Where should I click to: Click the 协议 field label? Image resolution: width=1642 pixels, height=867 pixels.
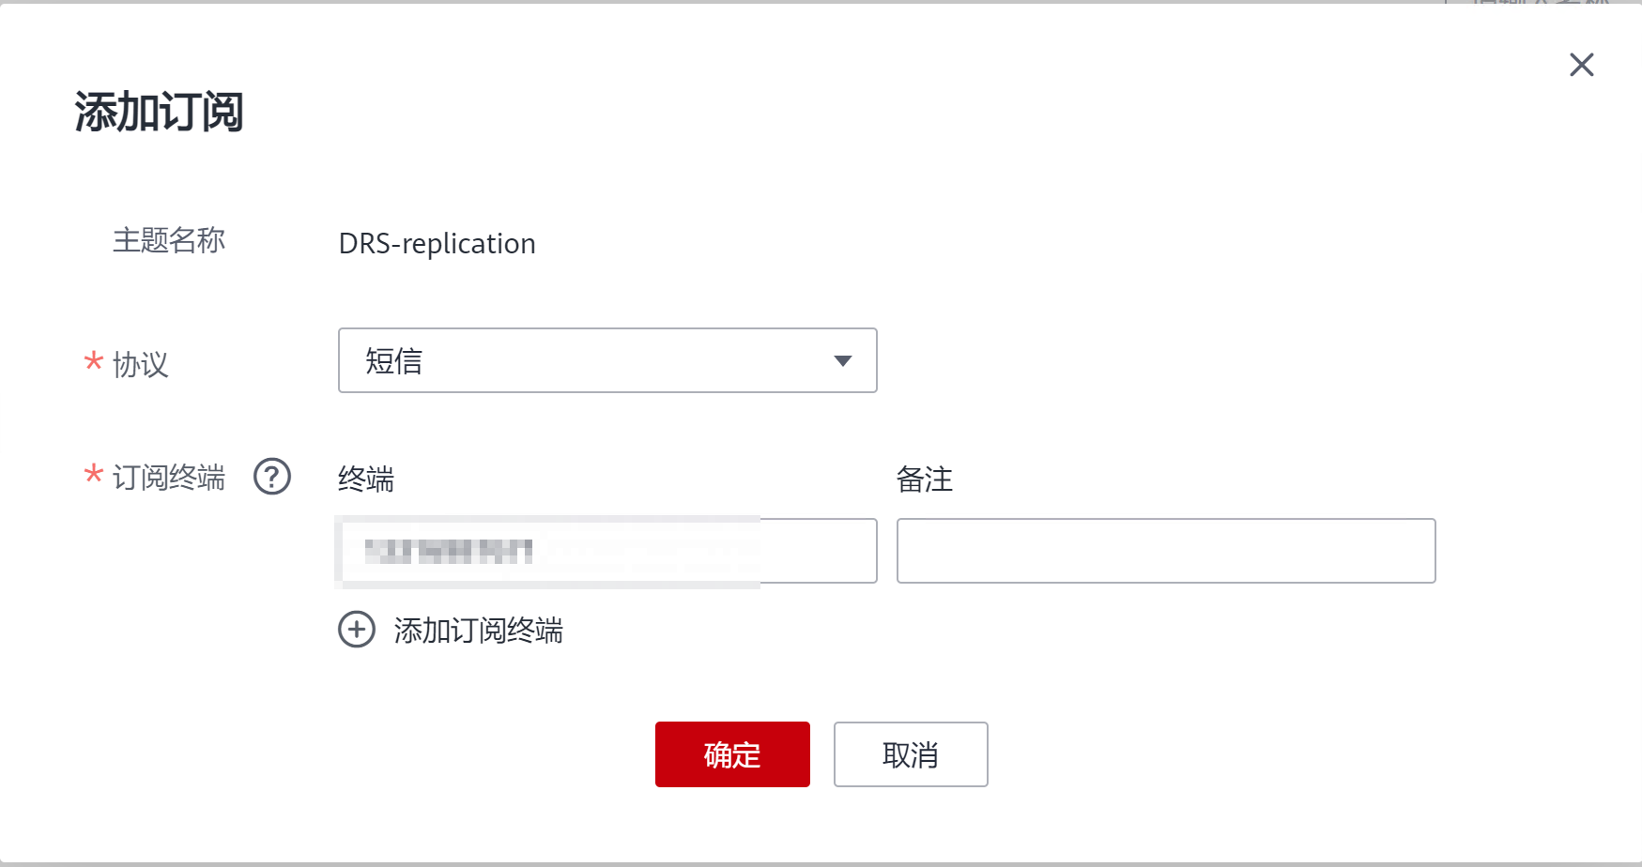(141, 364)
